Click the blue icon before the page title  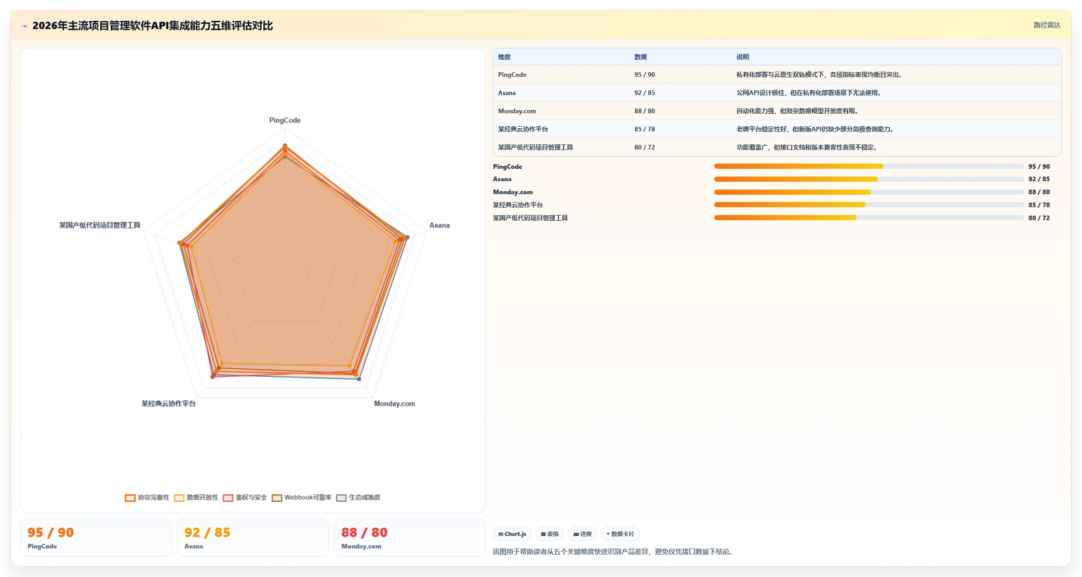tap(24, 26)
